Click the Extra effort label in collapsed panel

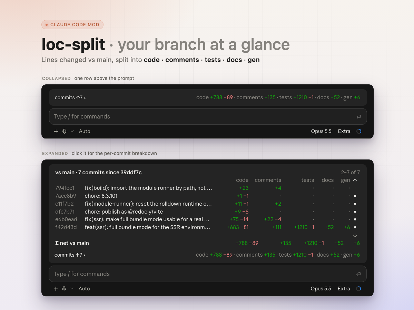pos(344,131)
